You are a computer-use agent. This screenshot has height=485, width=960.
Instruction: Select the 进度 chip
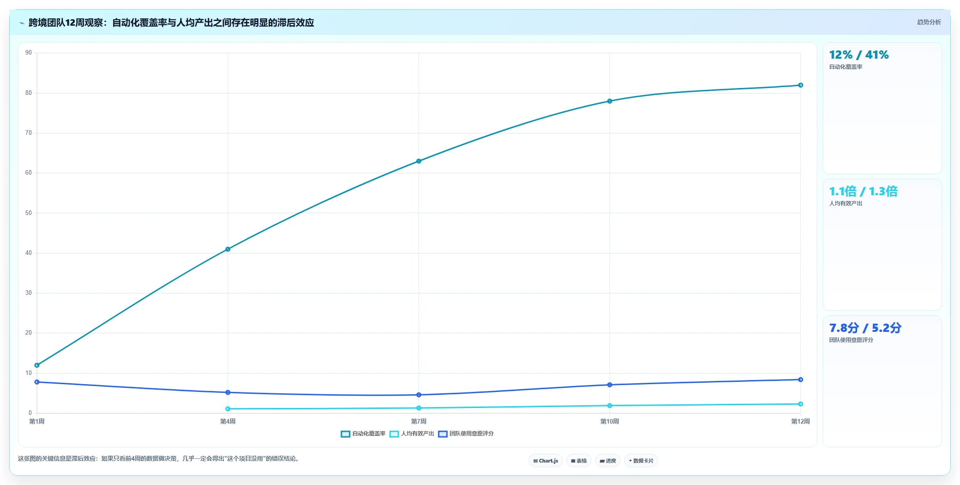(x=608, y=461)
